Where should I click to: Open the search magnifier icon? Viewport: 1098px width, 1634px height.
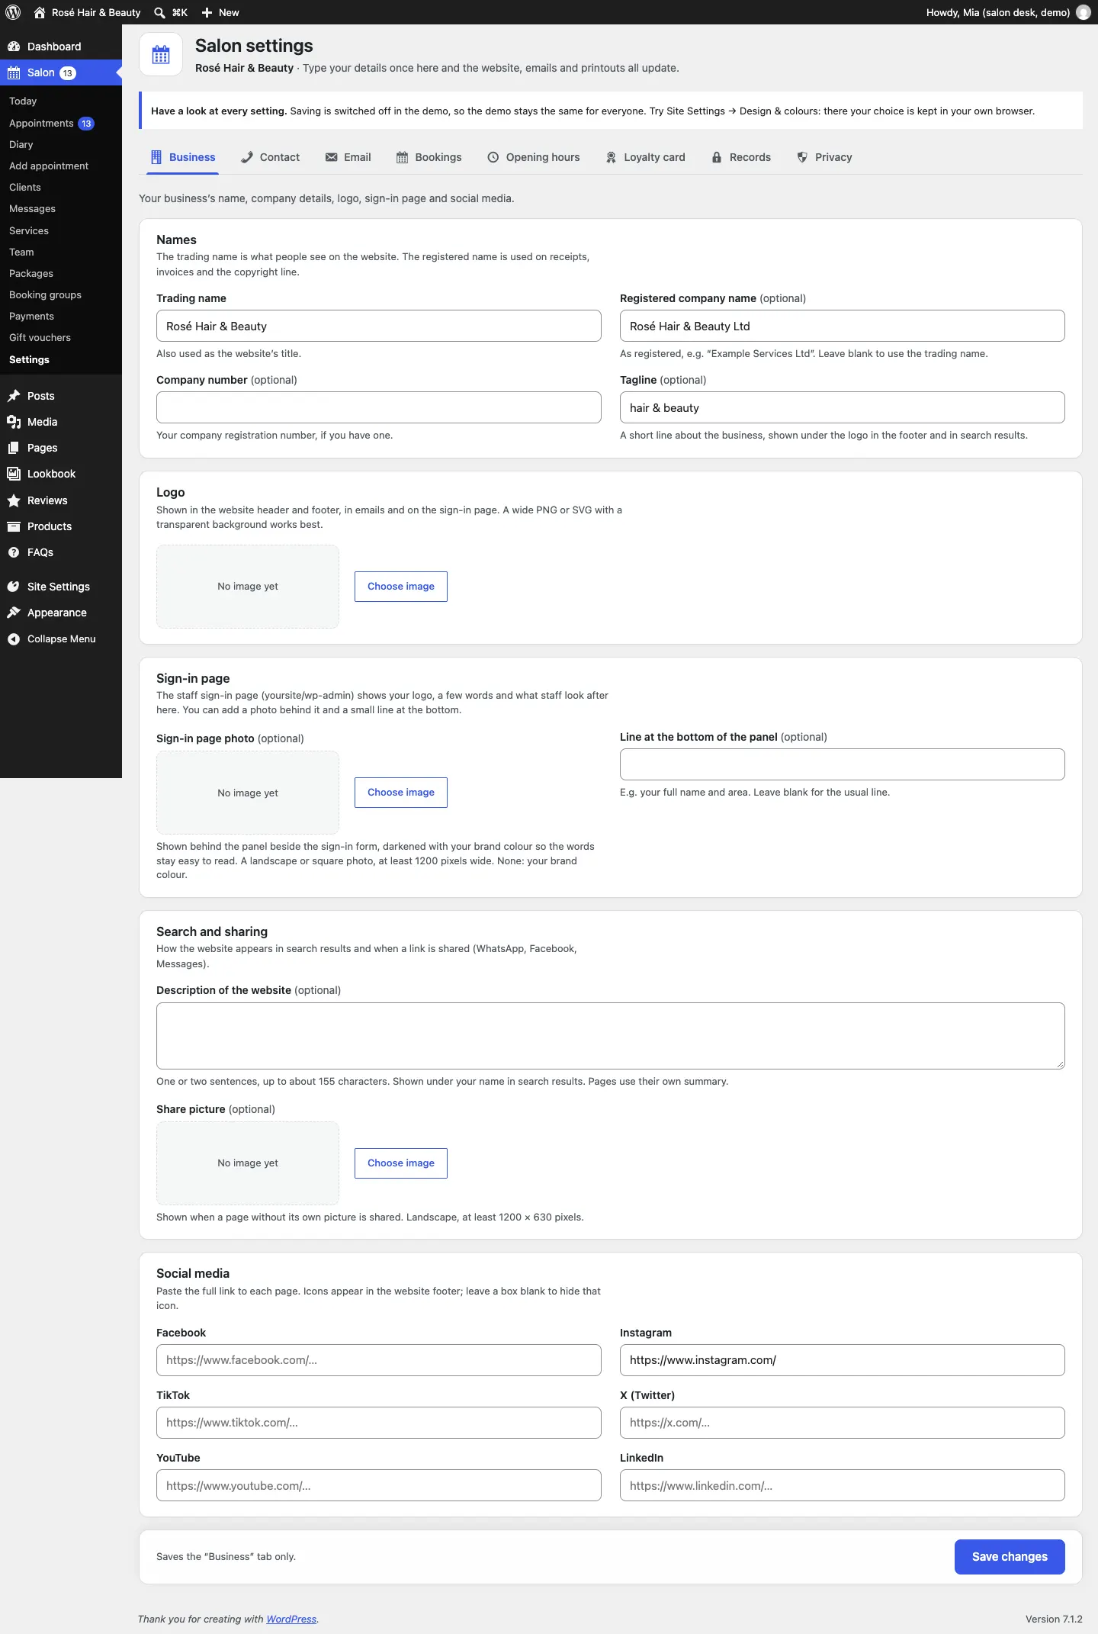pos(159,12)
